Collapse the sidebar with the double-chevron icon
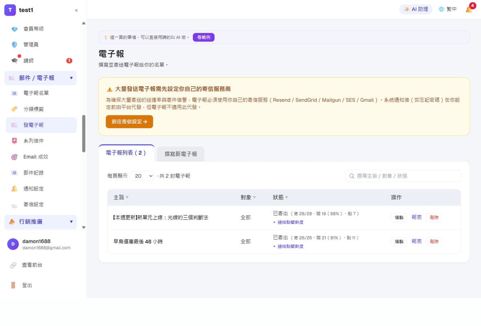The height and width of the screenshot is (326, 481). 76,10
